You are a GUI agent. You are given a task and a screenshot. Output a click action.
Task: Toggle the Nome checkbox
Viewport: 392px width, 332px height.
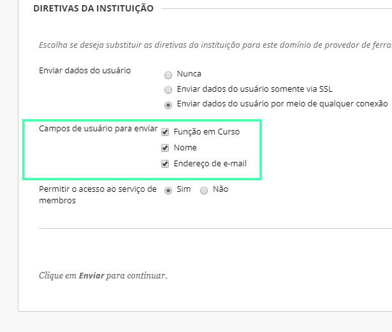click(165, 148)
